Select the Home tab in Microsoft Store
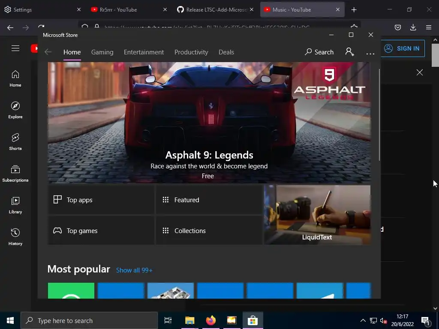Image resolution: width=439 pixels, height=329 pixels. click(72, 52)
